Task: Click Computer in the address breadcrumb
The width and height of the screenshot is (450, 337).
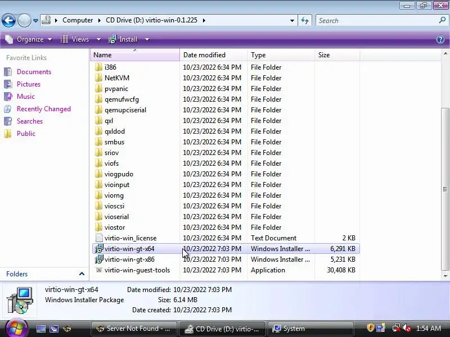Action: click(x=78, y=20)
